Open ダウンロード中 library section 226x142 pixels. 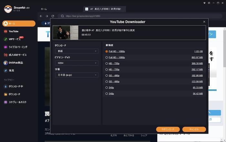point(14,86)
